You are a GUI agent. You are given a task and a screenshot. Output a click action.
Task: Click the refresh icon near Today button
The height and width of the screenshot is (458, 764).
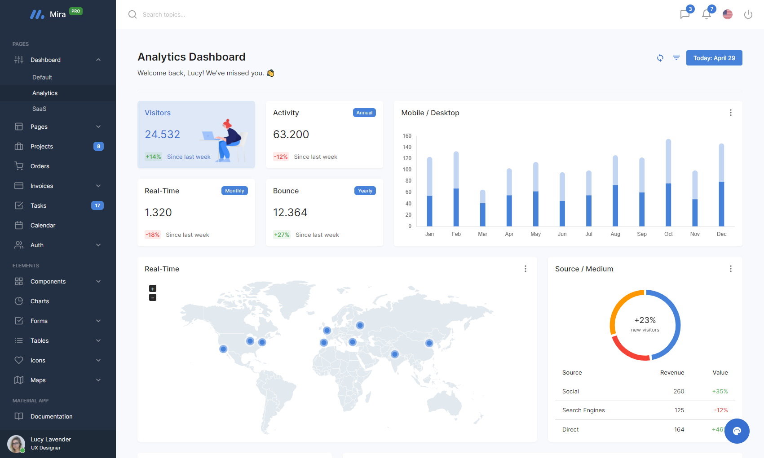coord(660,58)
